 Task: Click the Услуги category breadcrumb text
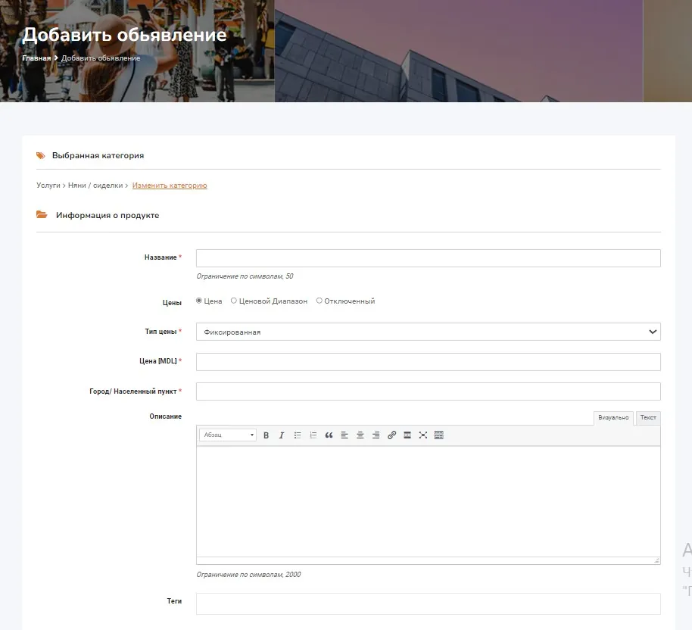click(x=48, y=186)
